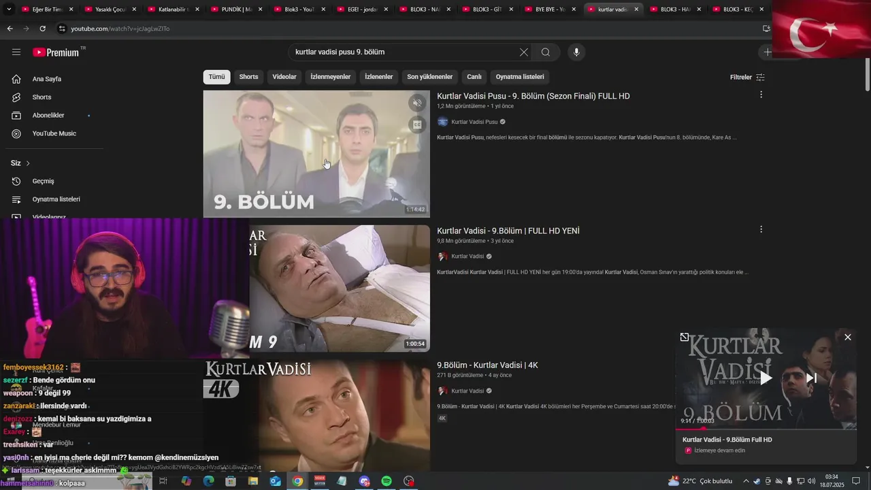Open Kurtlar Vadisi Pusu 9. Bölüm Sezon Finali title
Screen dimensions: 871x490
[533, 96]
